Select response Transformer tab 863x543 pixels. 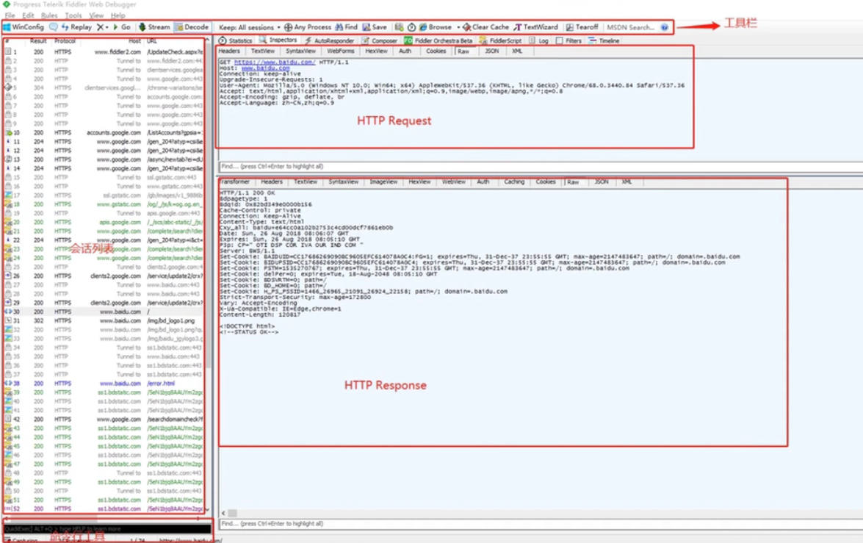(x=234, y=181)
